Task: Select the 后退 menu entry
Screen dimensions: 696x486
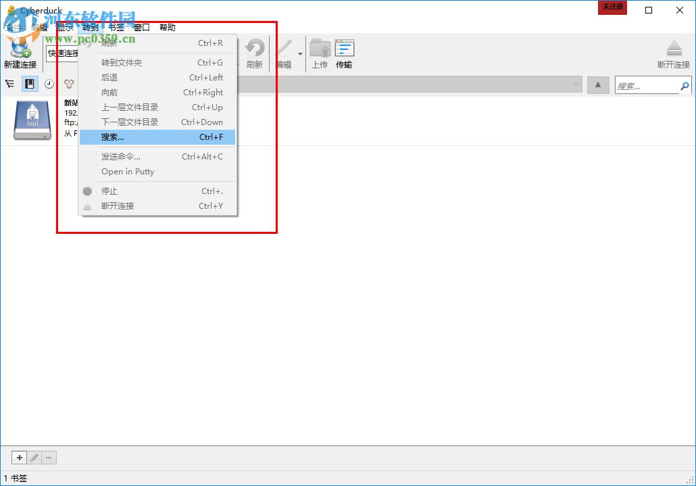Action: (x=157, y=77)
